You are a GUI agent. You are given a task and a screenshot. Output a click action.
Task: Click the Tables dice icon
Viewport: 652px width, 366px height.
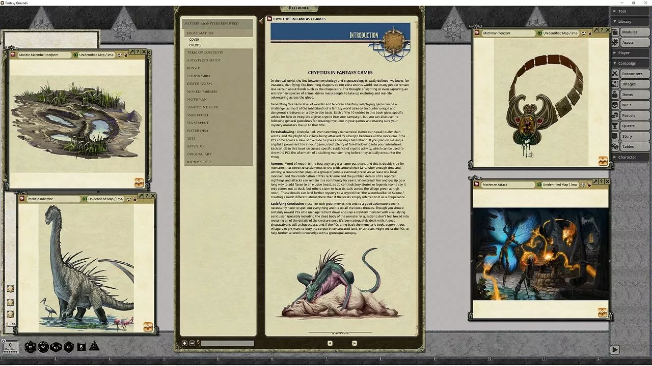615,146
